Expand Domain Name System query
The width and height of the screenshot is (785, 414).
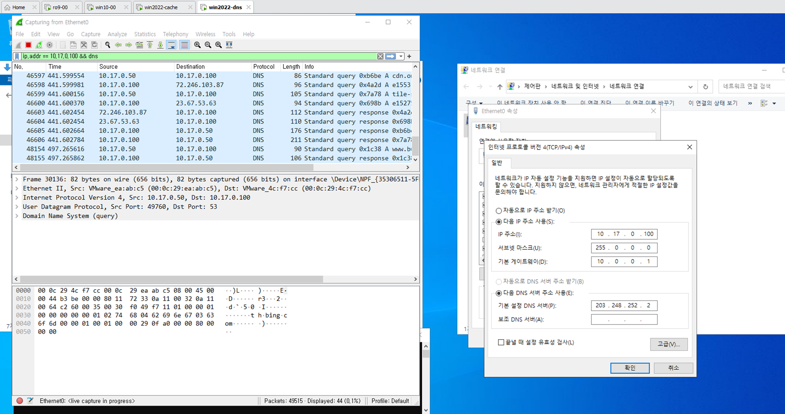coord(17,216)
